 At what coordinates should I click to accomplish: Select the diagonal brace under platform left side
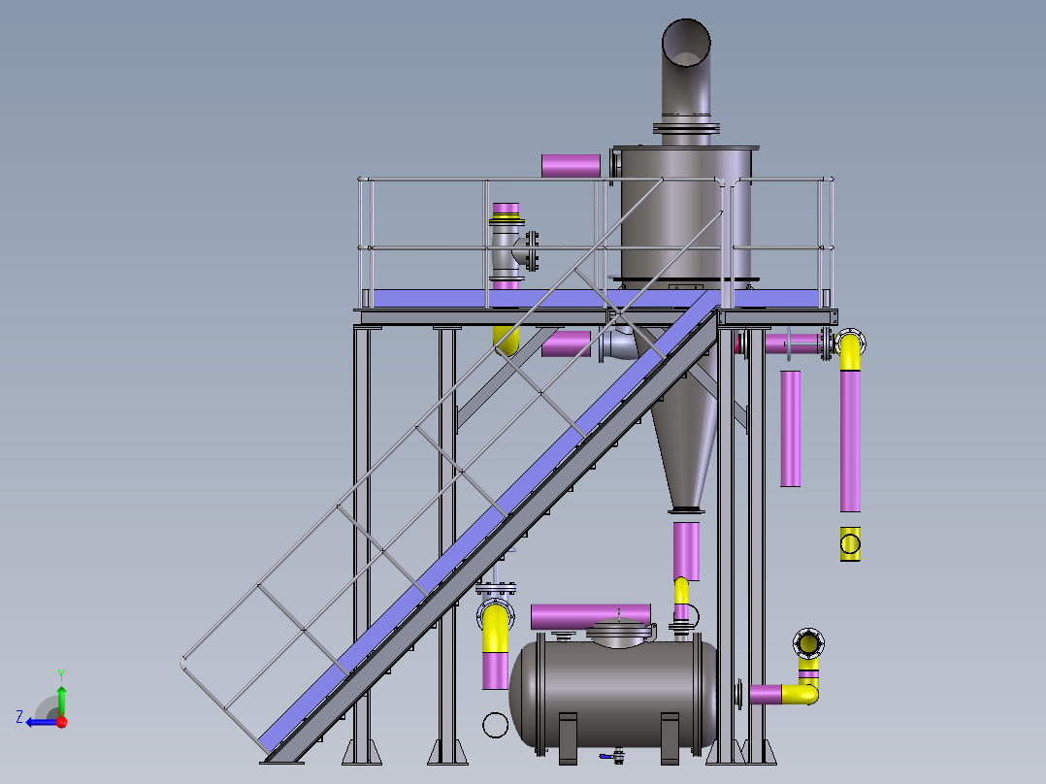pyautogui.click(x=506, y=378)
